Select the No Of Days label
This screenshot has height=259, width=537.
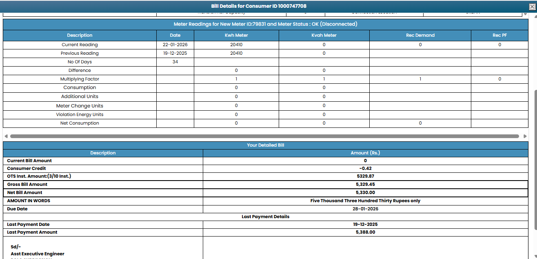click(x=80, y=62)
